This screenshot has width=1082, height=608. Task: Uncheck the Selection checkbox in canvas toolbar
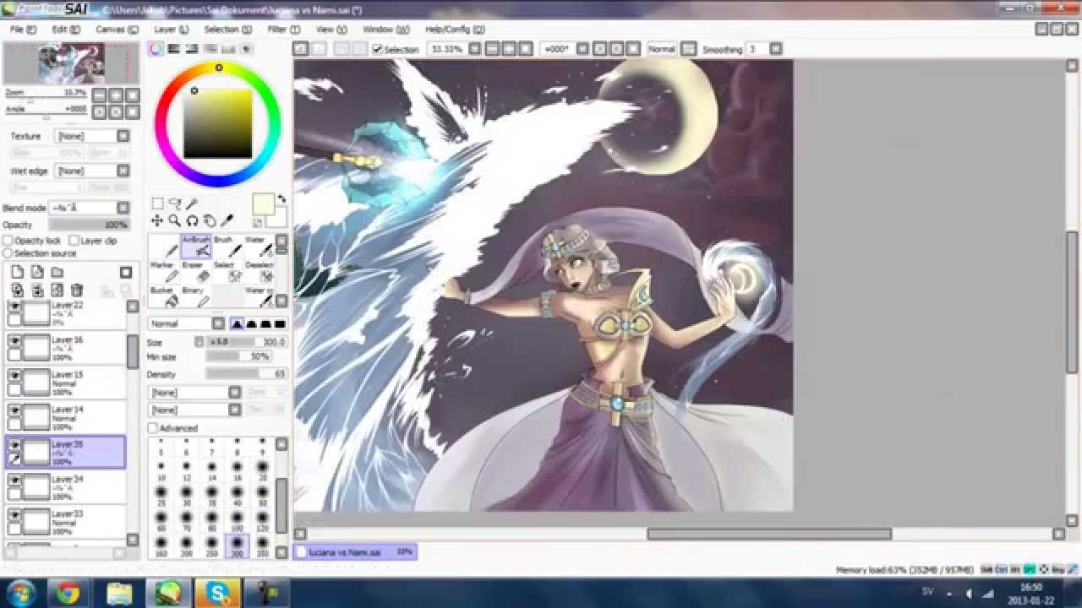coord(378,49)
